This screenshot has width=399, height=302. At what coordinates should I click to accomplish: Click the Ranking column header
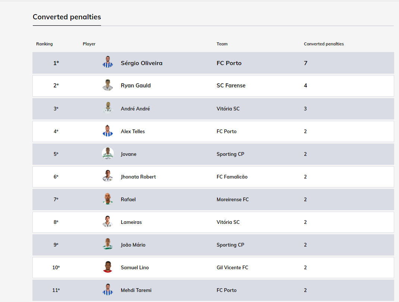[44, 44]
